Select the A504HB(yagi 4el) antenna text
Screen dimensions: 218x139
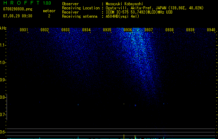(x=122, y=16)
